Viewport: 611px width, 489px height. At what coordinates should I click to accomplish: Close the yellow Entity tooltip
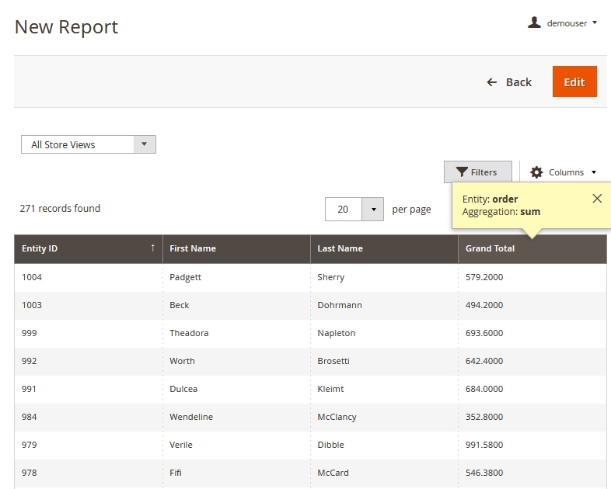pos(597,199)
